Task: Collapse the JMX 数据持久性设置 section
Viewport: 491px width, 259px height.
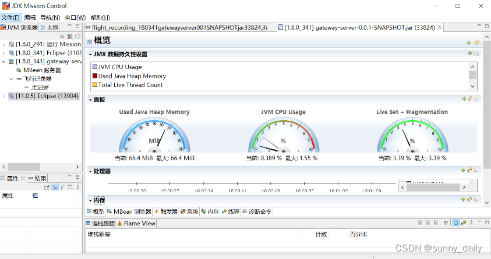Action: pyautogui.click(x=90, y=54)
